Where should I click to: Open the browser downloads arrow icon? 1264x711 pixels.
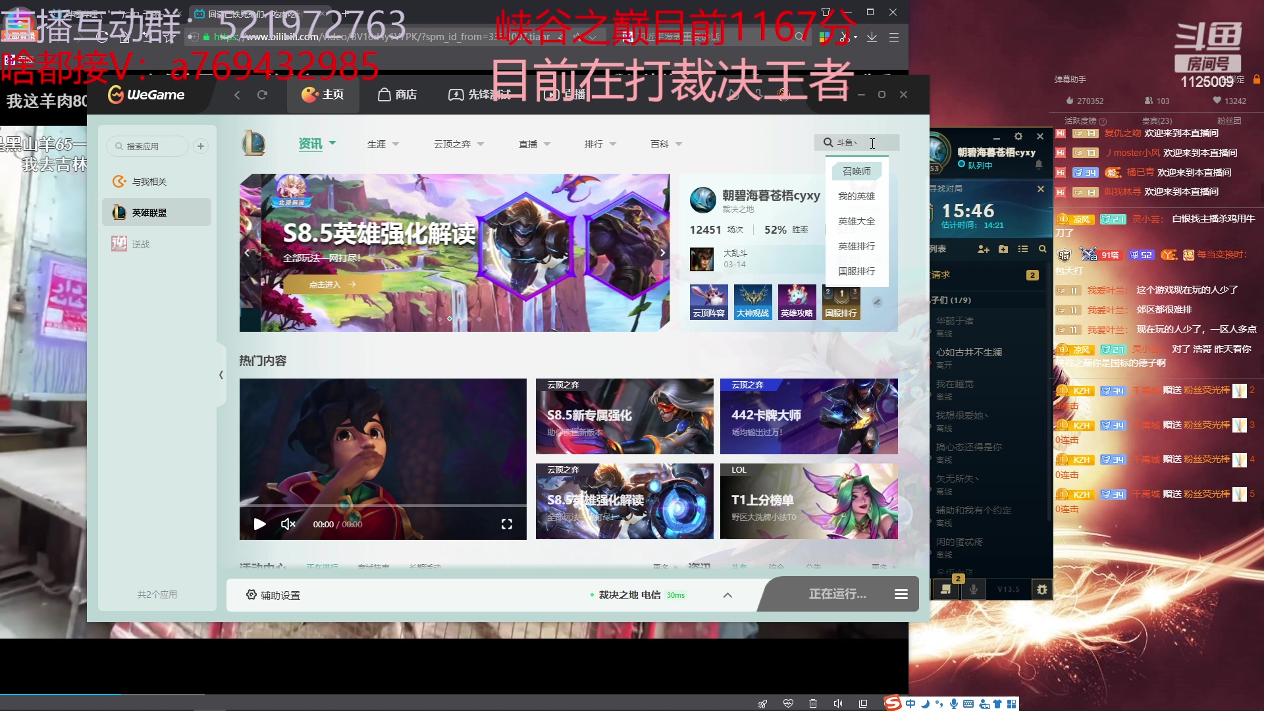pyautogui.click(x=872, y=37)
